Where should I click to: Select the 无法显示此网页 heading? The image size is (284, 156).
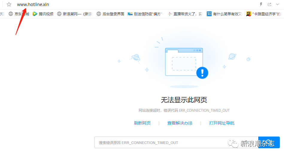click(184, 100)
